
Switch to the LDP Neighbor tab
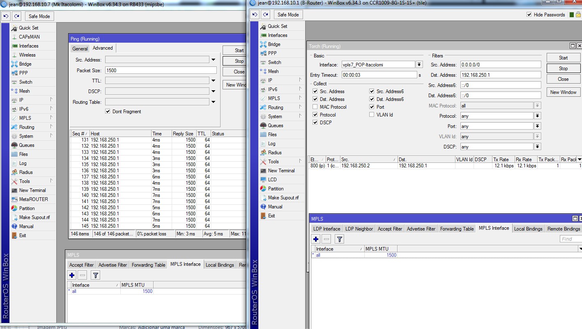(359, 229)
